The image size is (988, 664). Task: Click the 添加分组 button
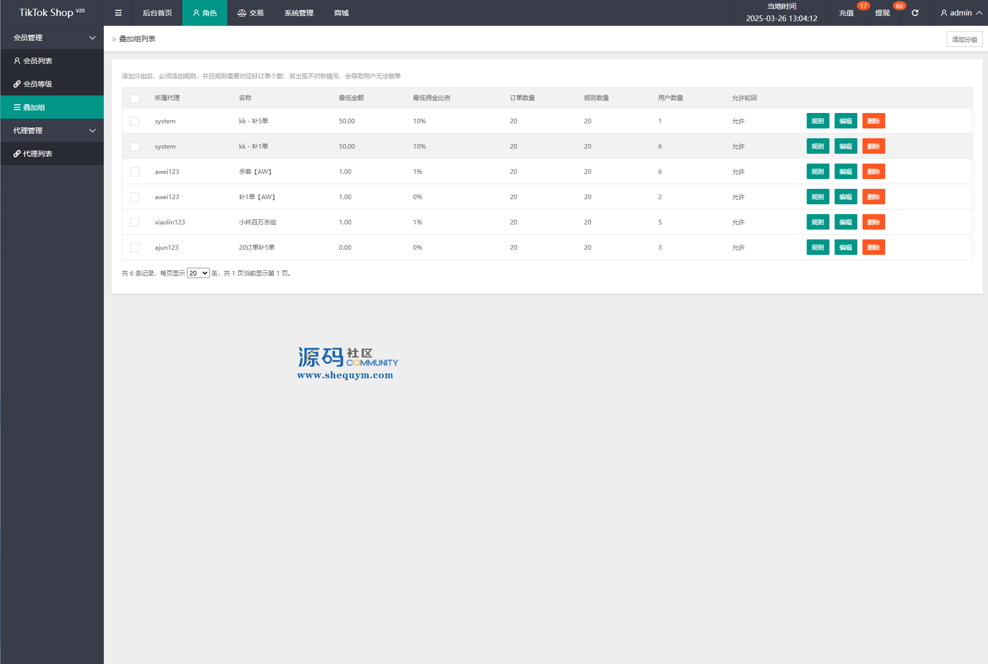coord(964,39)
